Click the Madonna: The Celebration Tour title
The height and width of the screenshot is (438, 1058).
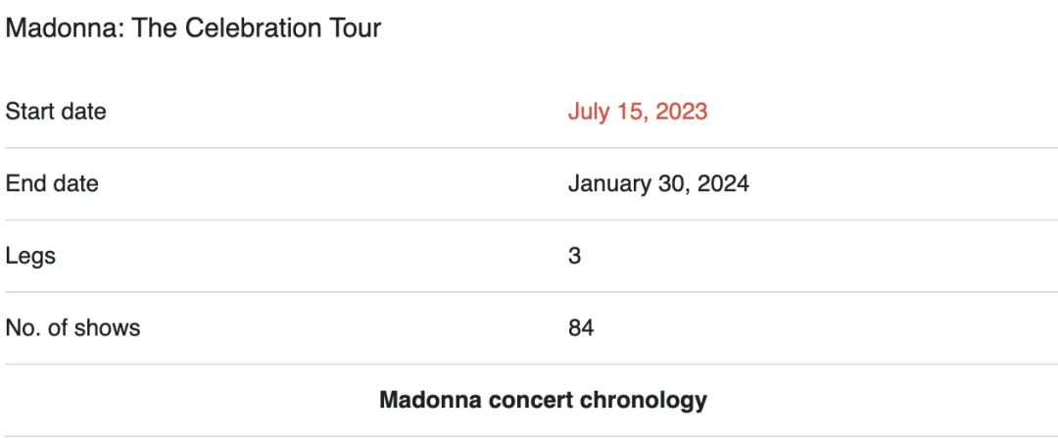(193, 27)
